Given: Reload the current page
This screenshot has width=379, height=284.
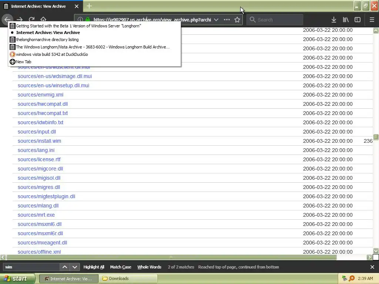Looking at the screenshot, I should pyautogui.click(x=32, y=20).
